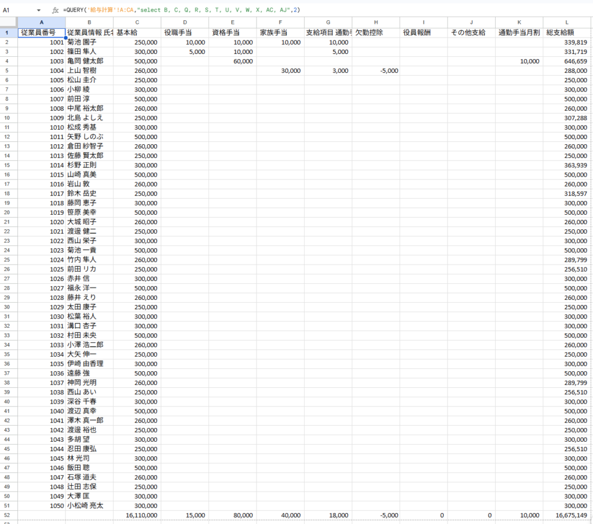This screenshot has height=524, width=593.
Task: Click the 基本給 header cell
Action: pyautogui.click(x=137, y=32)
